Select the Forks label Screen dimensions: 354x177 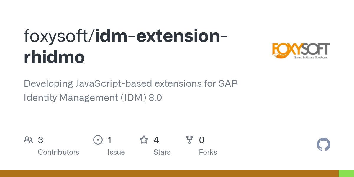pos(208,152)
